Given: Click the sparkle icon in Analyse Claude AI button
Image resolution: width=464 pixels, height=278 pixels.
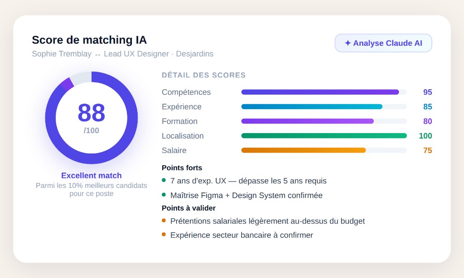Looking at the screenshot, I should (348, 43).
